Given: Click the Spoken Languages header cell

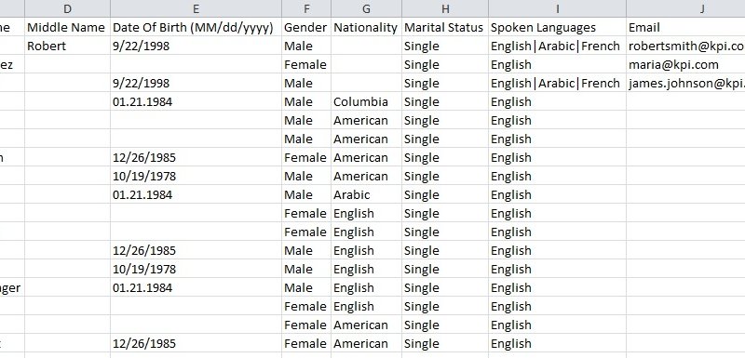Looking at the screenshot, I should [557, 28].
